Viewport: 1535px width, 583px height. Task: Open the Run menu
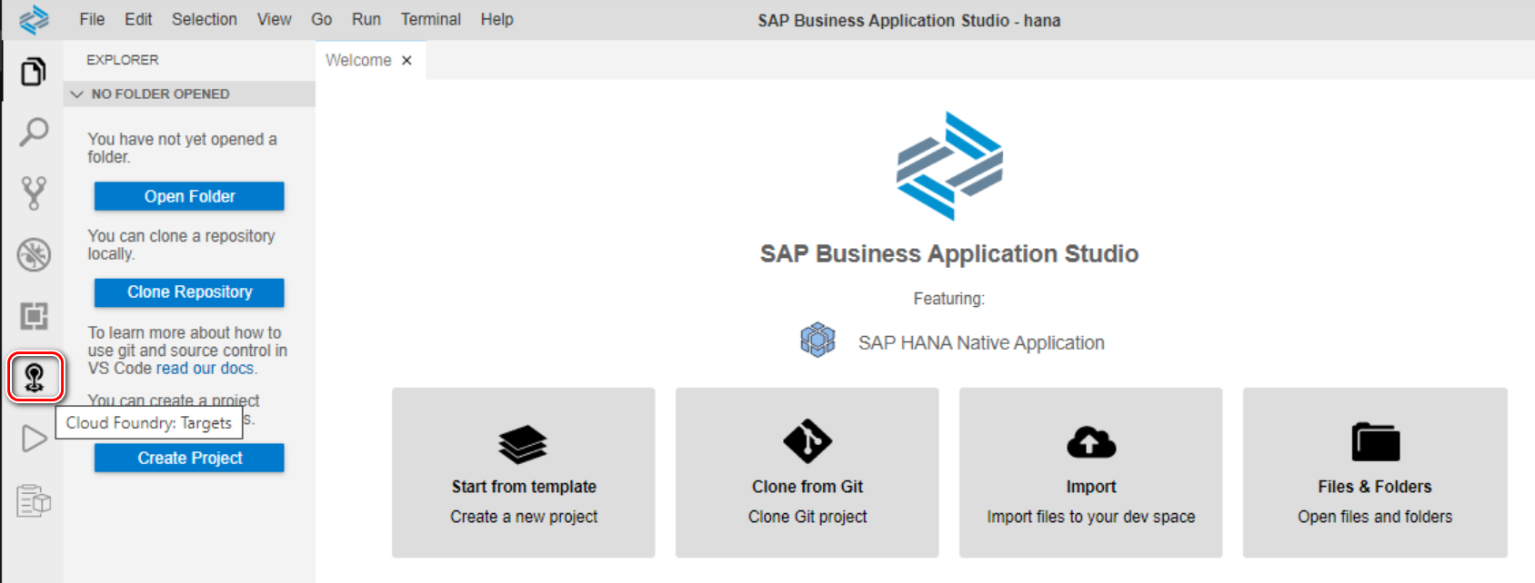[x=366, y=19]
